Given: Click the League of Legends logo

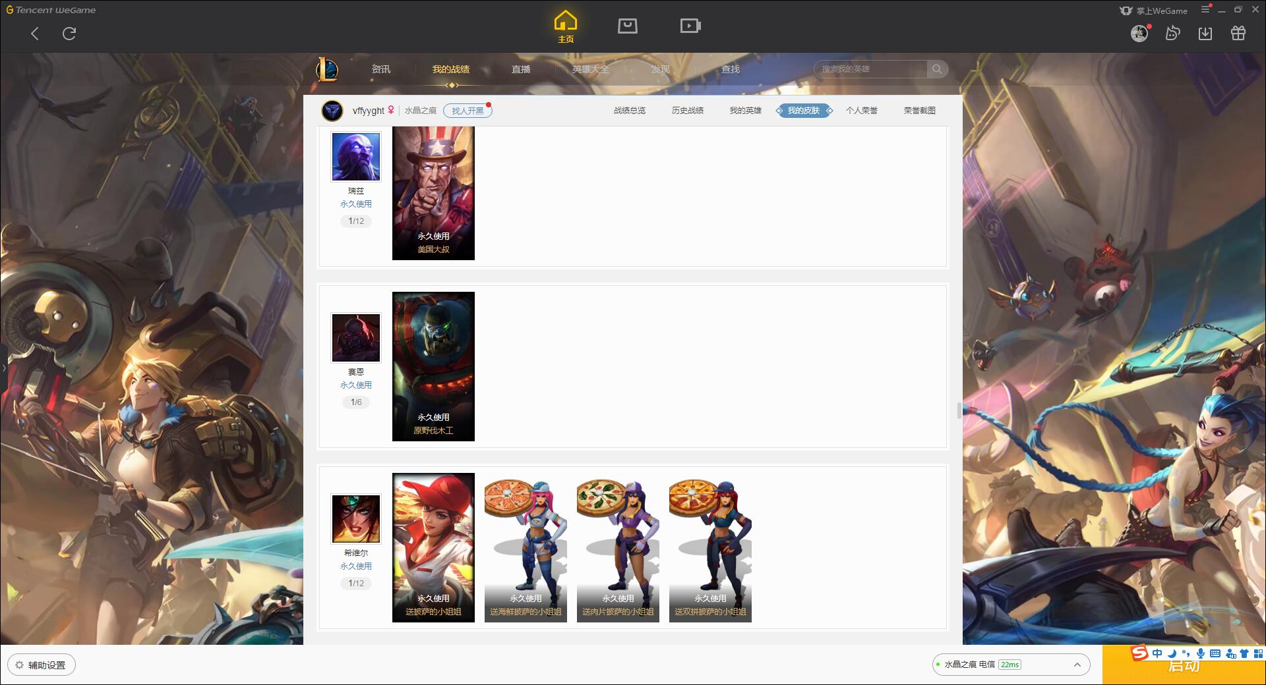Looking at the screenshot, I should tap(328, 69).
